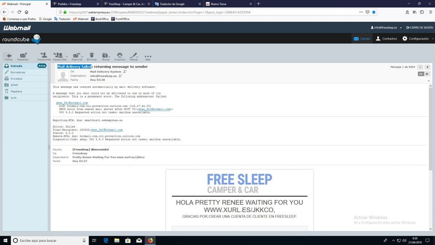Open the Firefox hamburger menu
Image resolution: width=435 pixels, height=245 pixels.
tap(431, 12)
